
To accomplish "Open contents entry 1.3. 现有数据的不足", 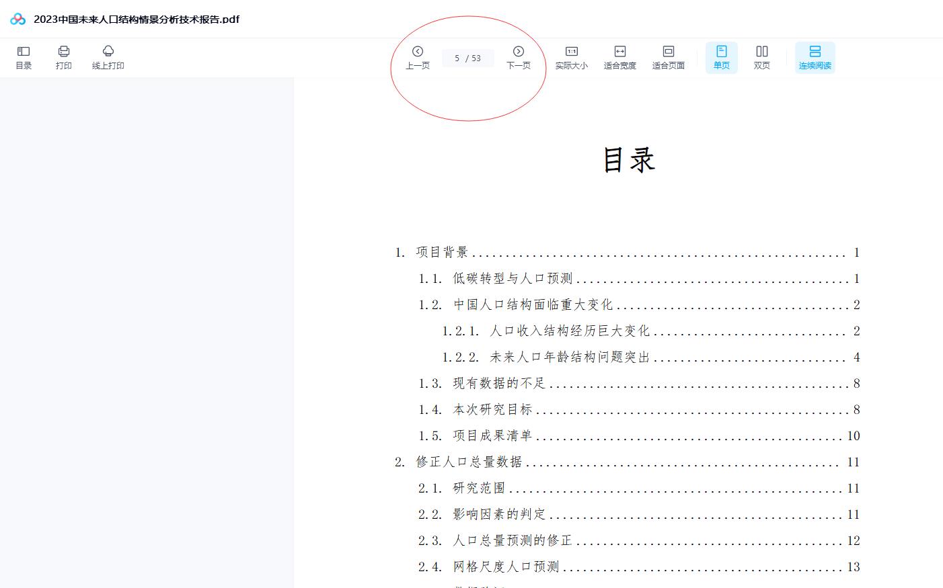I will click(x=498, y=384).
